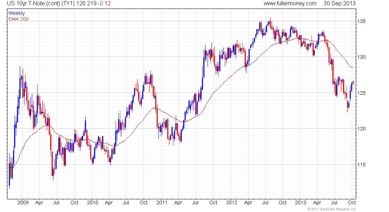
Task: Click the 130 price axis label
Action: [361, 57]
